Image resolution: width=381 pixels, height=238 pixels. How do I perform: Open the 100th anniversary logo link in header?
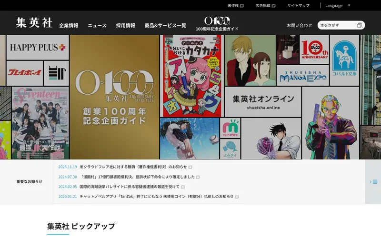coord(217,21)
